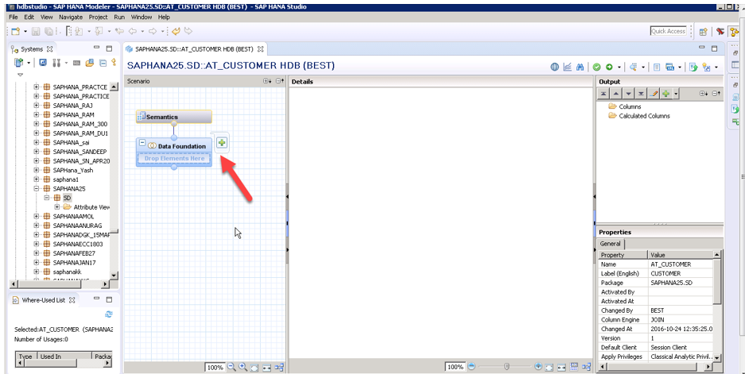This screenshot has height=374, width=745.
Task: Click the Systems tree vertical scrollbar down arrow
Action: tap(114, 276)
